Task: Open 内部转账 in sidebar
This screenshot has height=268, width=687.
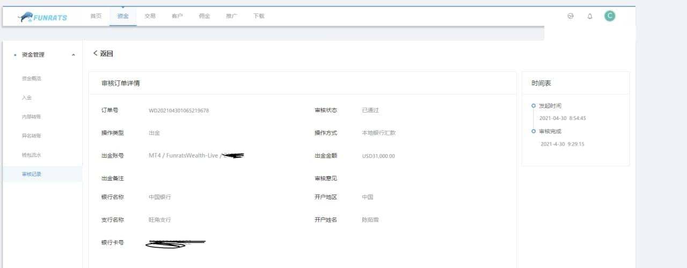Action: 31,116
